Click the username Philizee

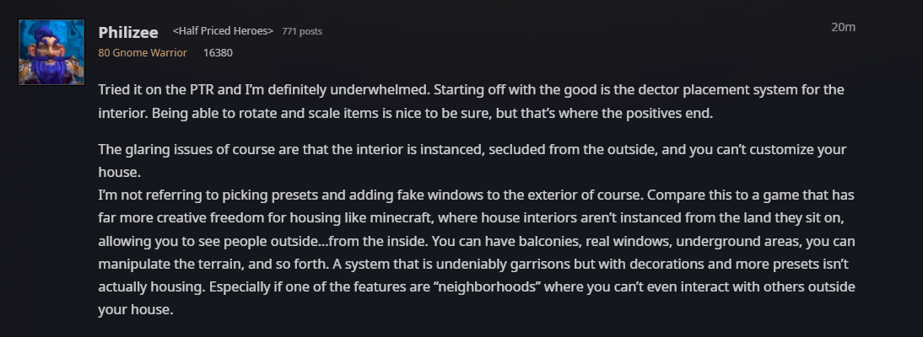pyautogui.click(x=129, y=31)
